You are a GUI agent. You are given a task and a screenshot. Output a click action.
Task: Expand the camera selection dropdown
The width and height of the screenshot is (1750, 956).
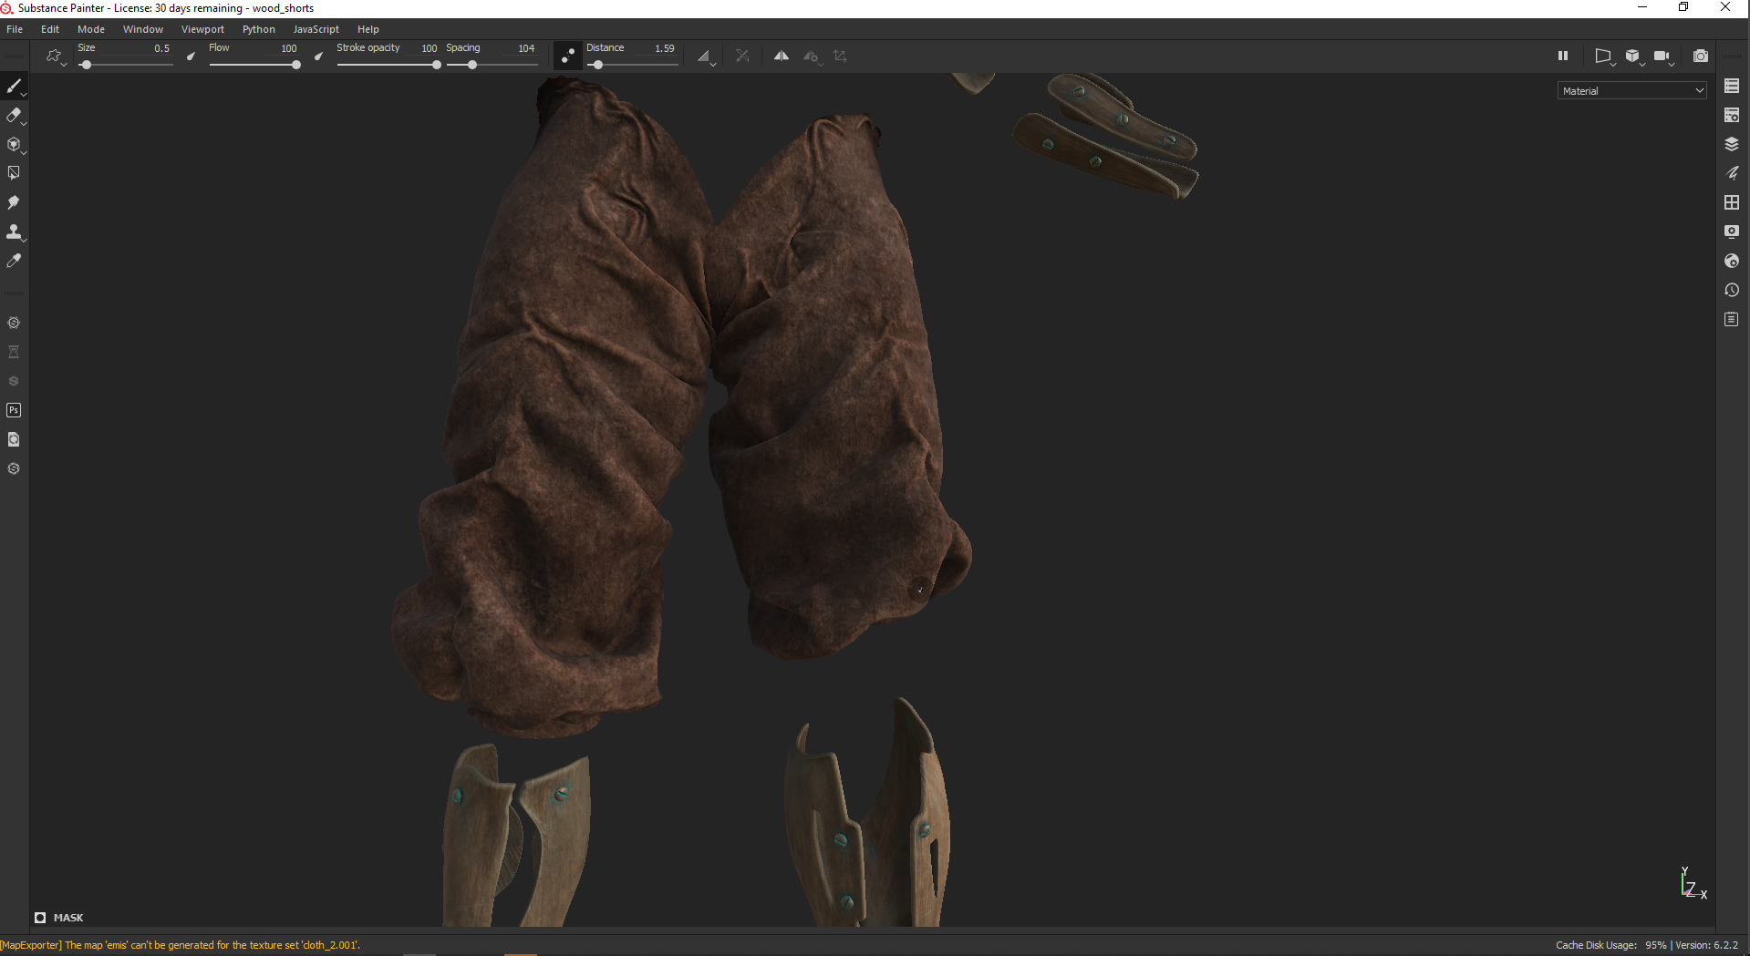tap(1663, 57)
